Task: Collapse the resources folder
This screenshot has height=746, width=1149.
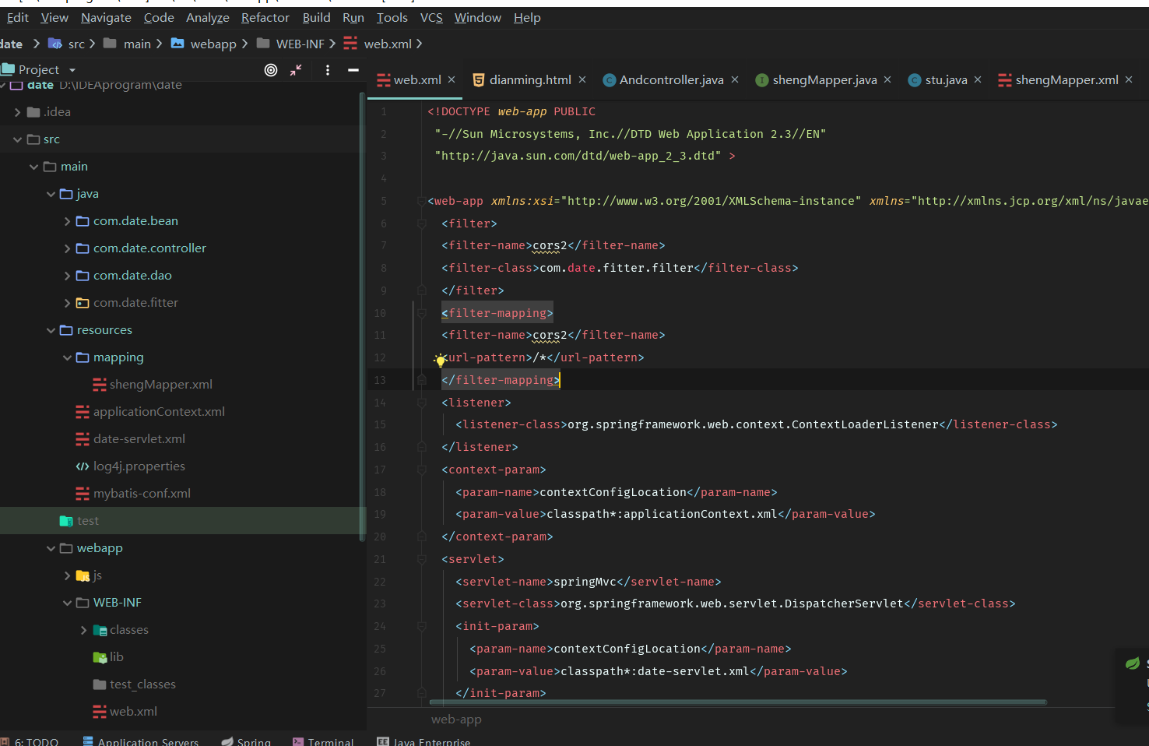Action: coord(51,330)
